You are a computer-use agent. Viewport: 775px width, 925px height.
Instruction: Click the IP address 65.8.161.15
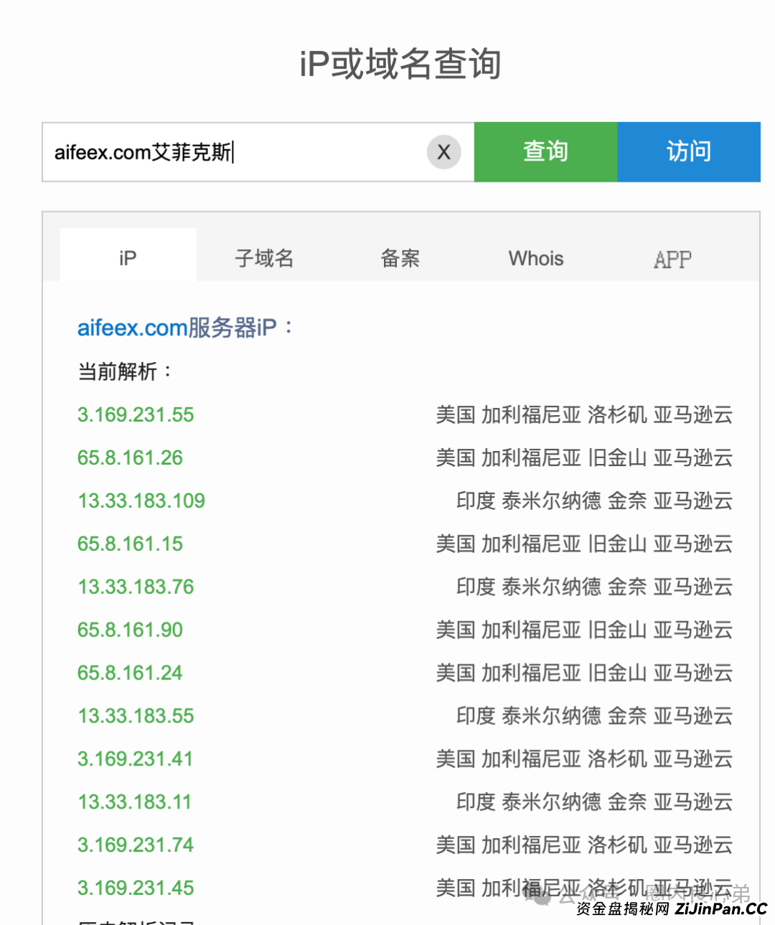[130, 544]
